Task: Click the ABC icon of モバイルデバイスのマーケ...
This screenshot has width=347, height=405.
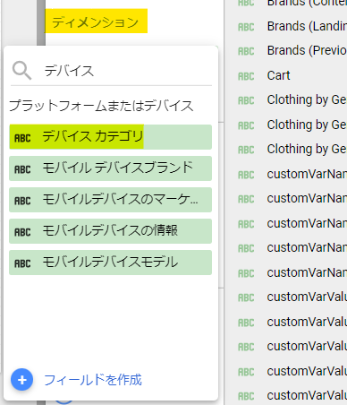Action: pyautogui.click(x=22, y=201)
